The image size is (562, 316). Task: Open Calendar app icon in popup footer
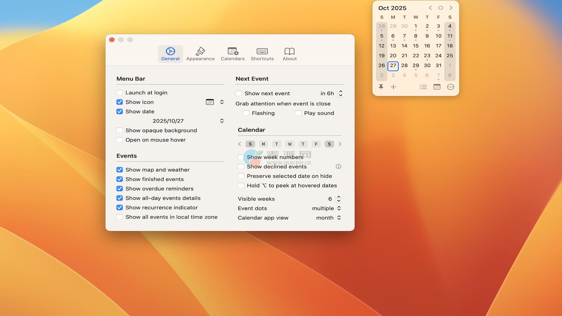point(437,87)
